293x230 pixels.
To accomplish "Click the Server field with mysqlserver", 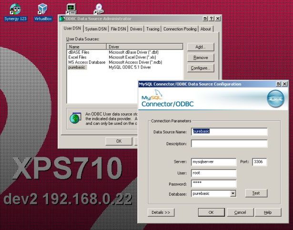I will click(214, 162).
